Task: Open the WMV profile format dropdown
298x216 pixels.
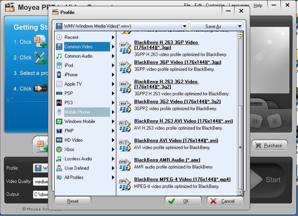Action: coord(184,26)
